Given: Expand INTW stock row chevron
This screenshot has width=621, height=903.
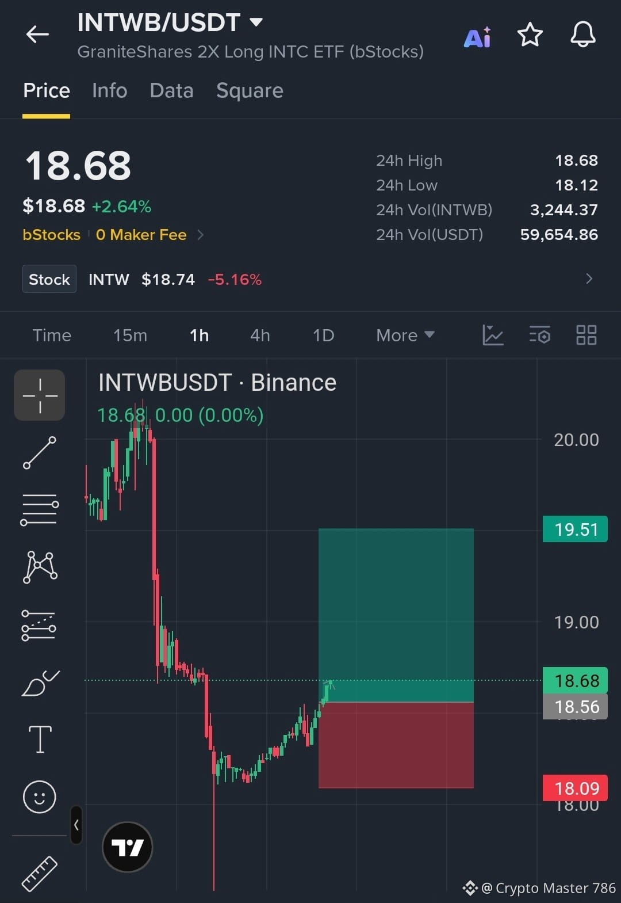Looking at the screenshot, I should (x=589, y=279).
